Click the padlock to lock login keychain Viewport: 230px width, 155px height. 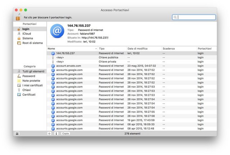pos(18,17)
